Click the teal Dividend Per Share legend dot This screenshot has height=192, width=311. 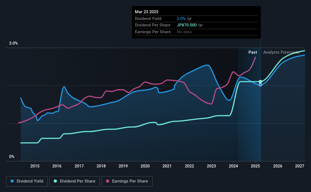tap(55, 181)
